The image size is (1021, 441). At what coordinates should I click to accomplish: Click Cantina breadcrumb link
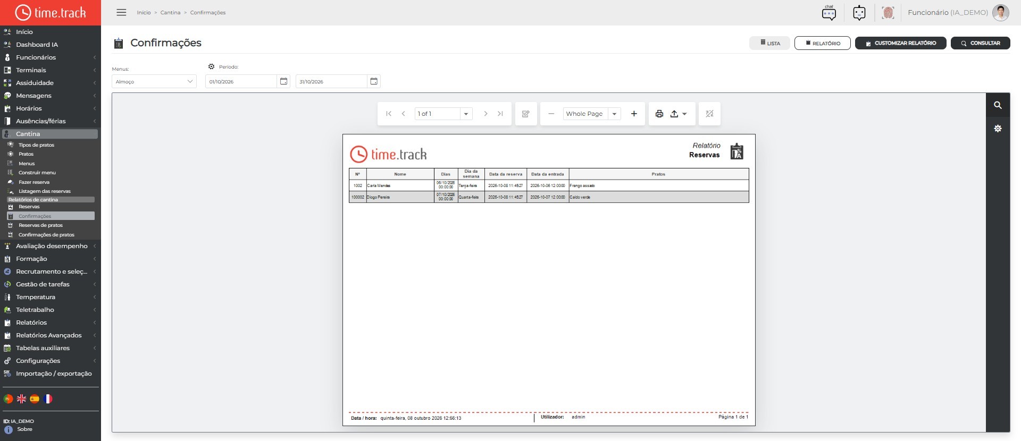click(170, 13)
